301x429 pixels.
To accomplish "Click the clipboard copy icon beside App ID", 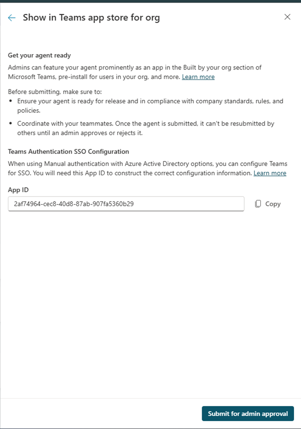I will coord(258,204).
